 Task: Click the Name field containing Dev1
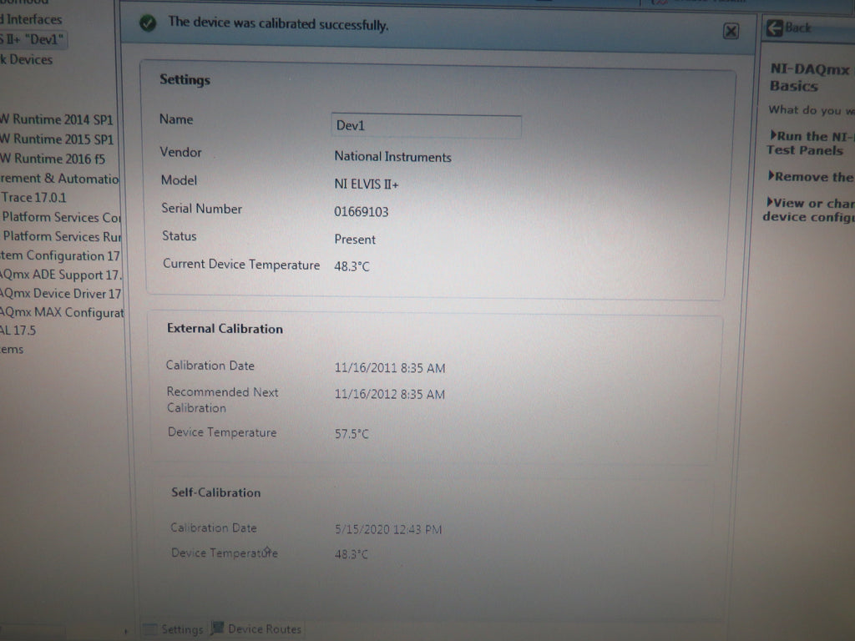pos(426,126)
